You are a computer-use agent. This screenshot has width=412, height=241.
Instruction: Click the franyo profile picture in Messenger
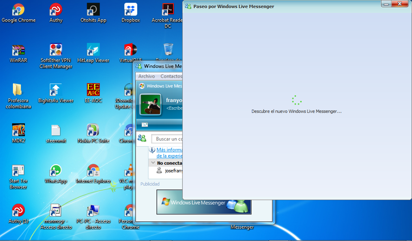pos(150,105)
